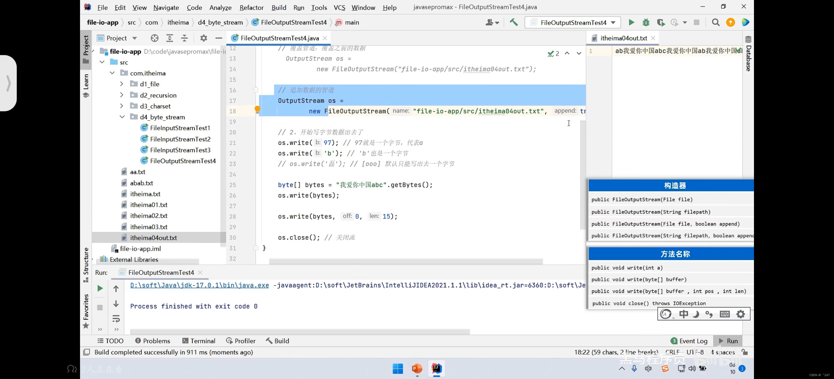Open Project panel settings gear
The width and height of the screenshot is (834, 379).
pos(203,38)
